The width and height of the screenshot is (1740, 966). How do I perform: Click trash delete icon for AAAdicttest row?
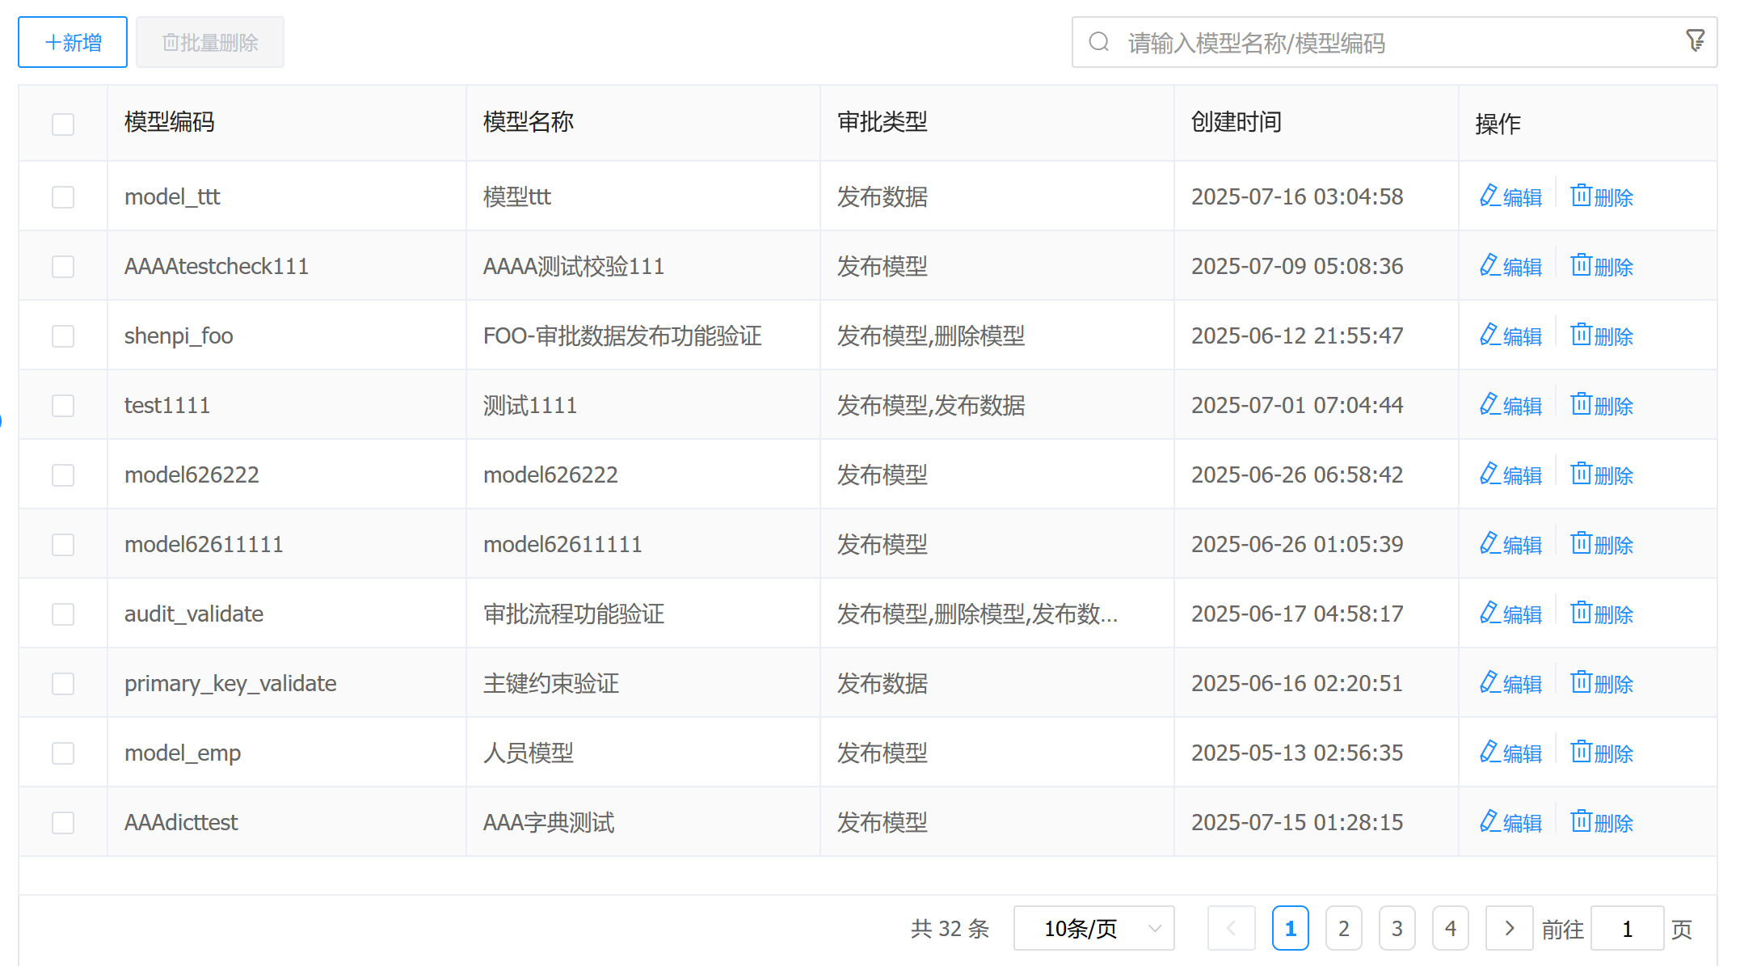tap(1581, 822)
